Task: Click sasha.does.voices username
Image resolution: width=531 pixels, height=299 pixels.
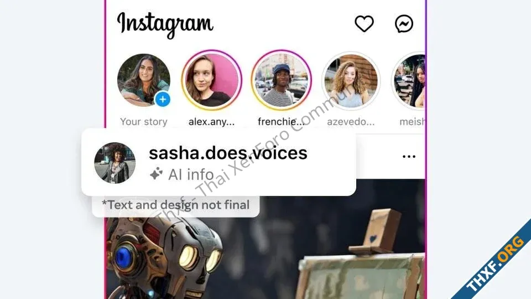Action: [x=228, y=153]
